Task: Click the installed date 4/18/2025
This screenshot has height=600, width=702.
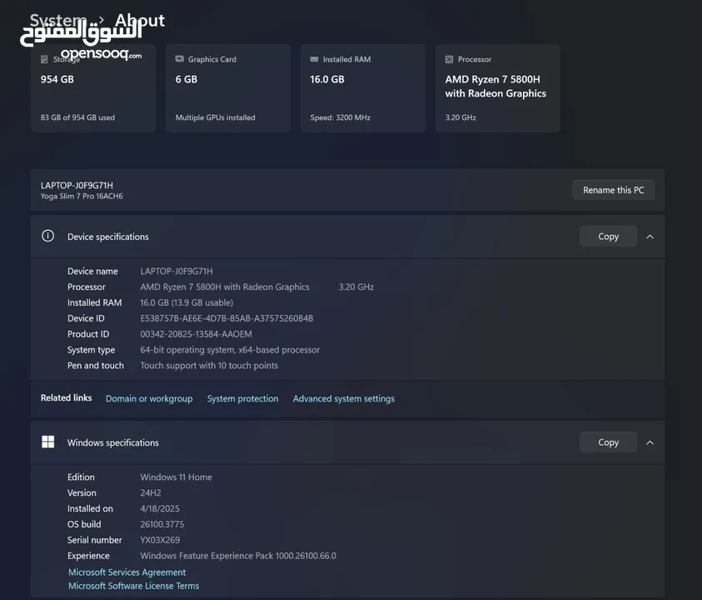Action: (160, 508)
